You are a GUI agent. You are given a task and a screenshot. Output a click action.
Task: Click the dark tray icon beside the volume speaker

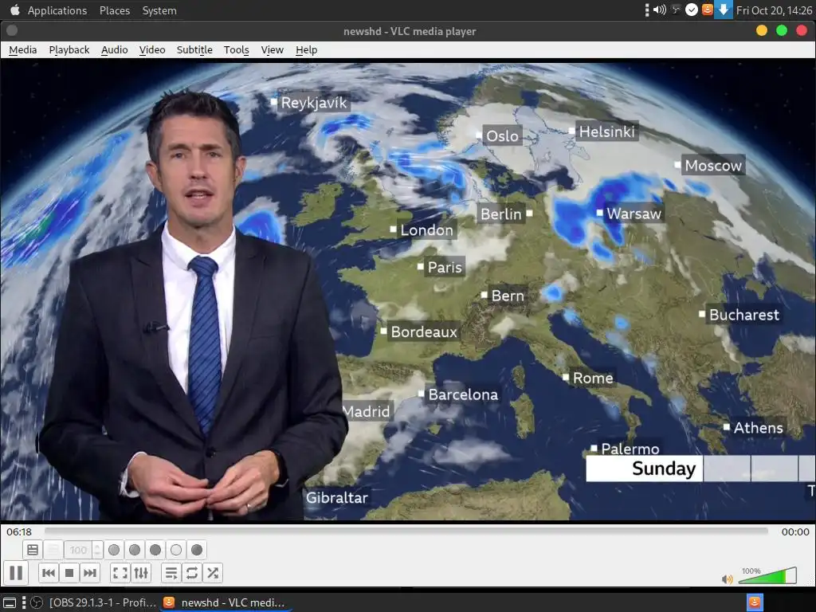click(676, 10)
